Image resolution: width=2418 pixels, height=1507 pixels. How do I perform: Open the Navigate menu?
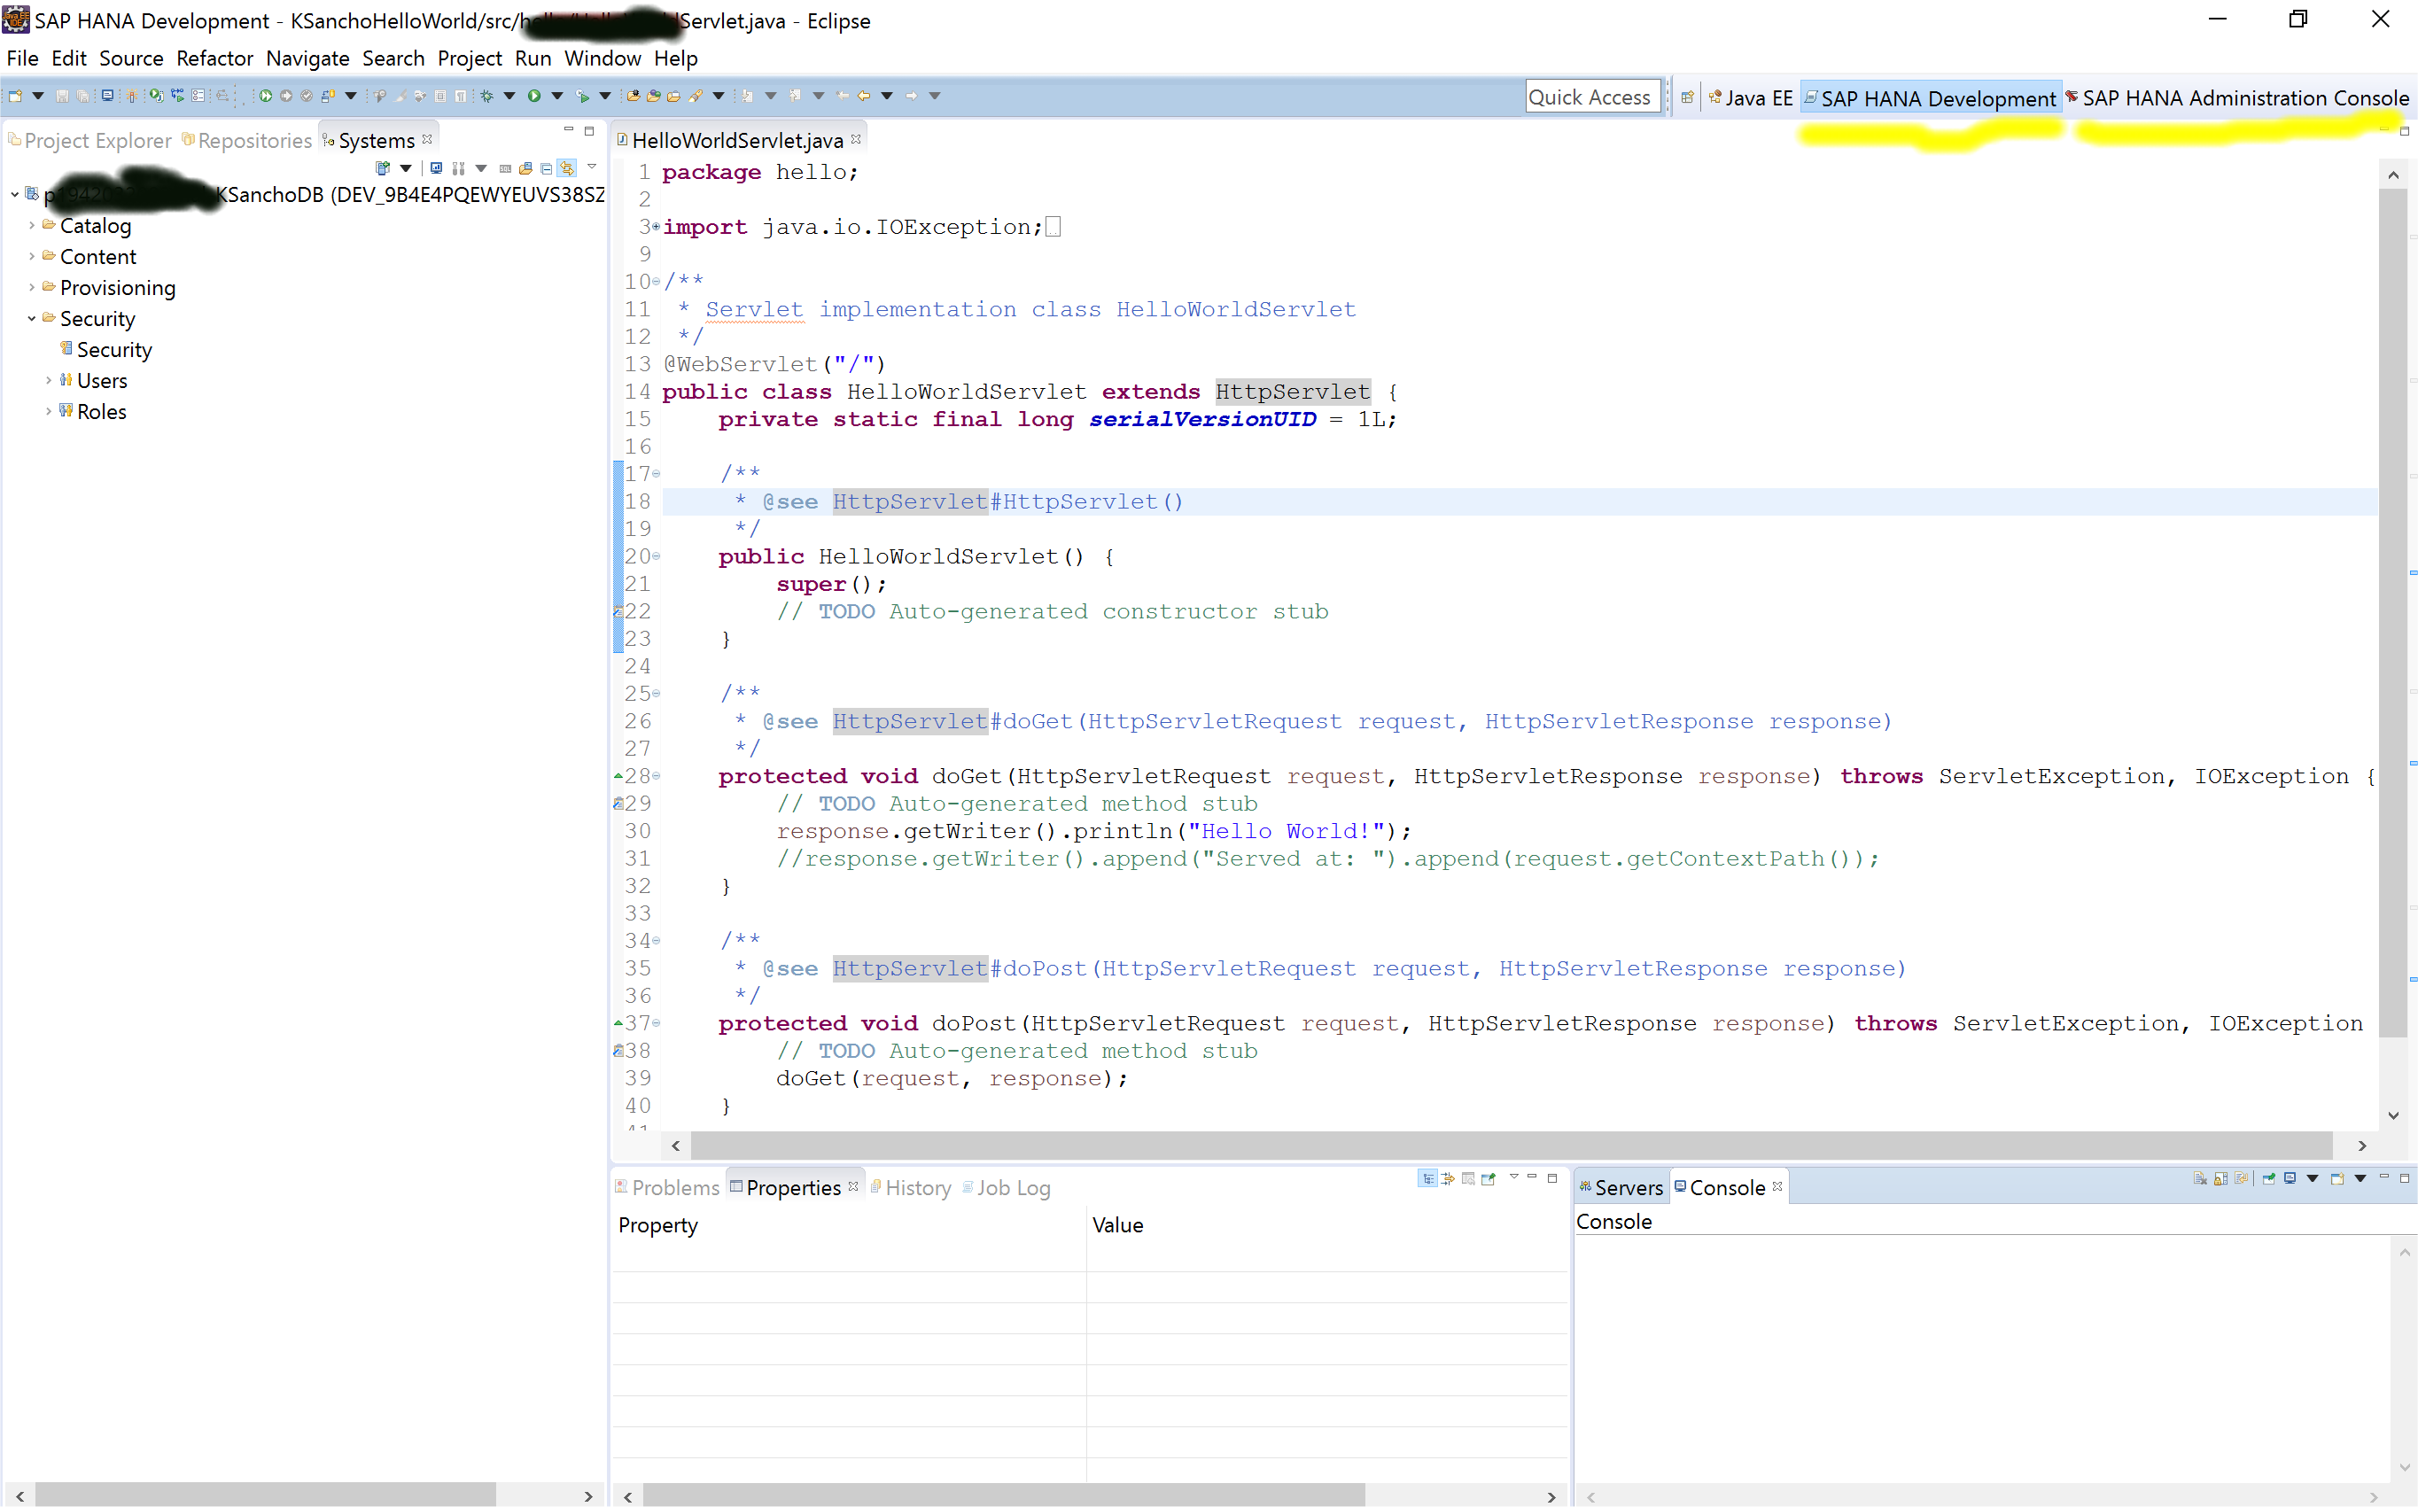pos(307,58)
